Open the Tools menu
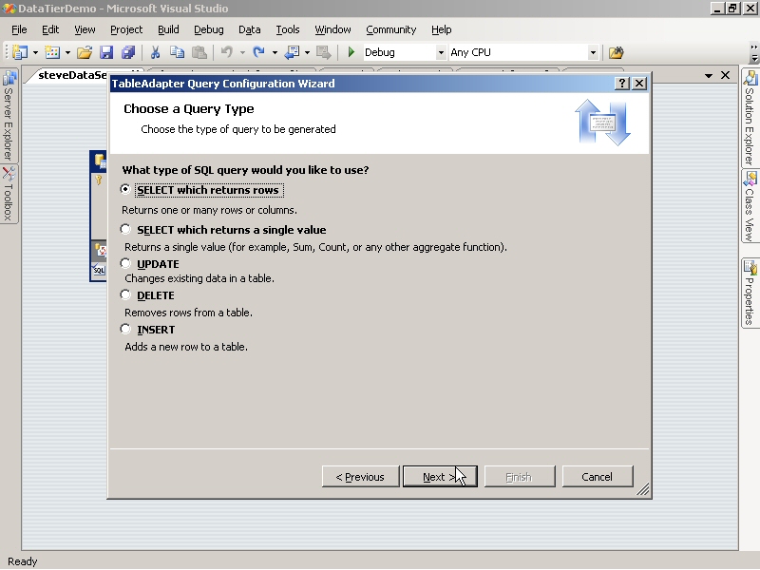The width and height of the screenshot is (760, 570). click(x=288, y=29)
